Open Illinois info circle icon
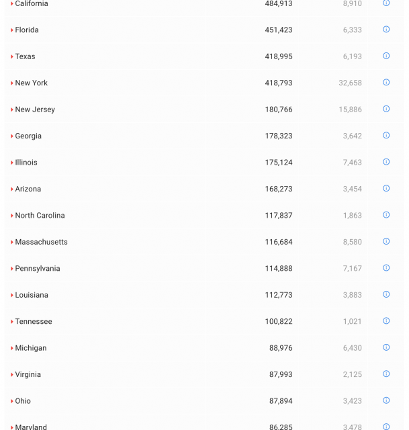Image resolution: width=409 pixels, height=430 pixels. [x=386, y=162]
